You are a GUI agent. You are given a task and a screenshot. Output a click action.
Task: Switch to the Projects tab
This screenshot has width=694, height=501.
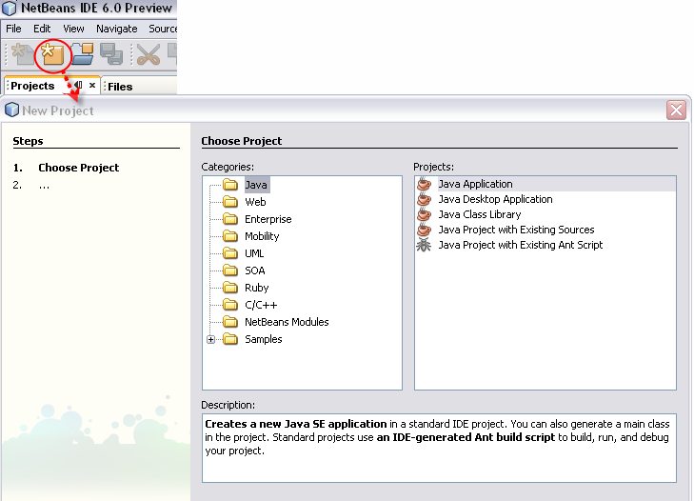(x=32, y=86)
